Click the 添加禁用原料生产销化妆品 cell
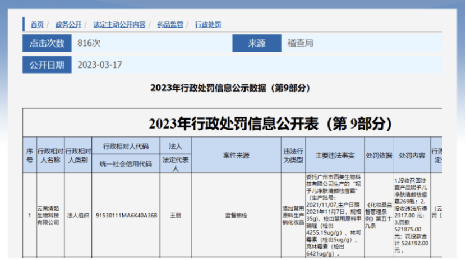The width and height of the screenshot is (466, 260). [x=293, y=215]
